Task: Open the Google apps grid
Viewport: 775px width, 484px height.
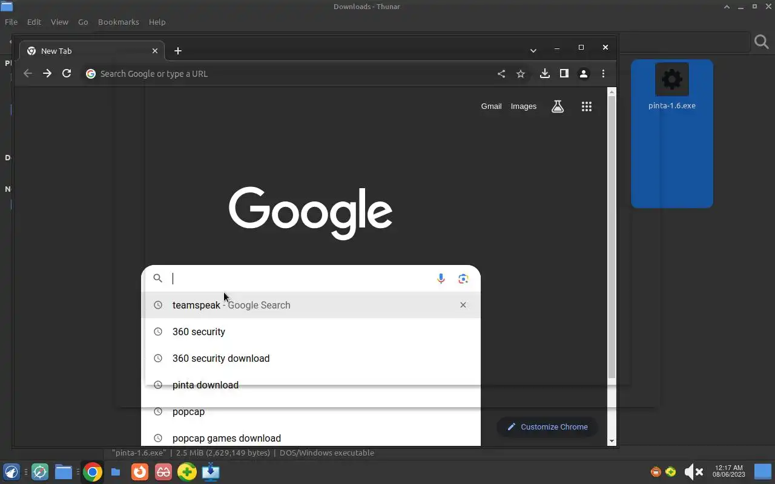Action: click(x=586, y=106)
